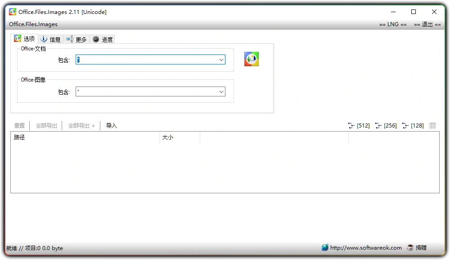Maximize the Office.Files.Images window
Viewport: 450px width, 260px height.
[x=414, y=12]
